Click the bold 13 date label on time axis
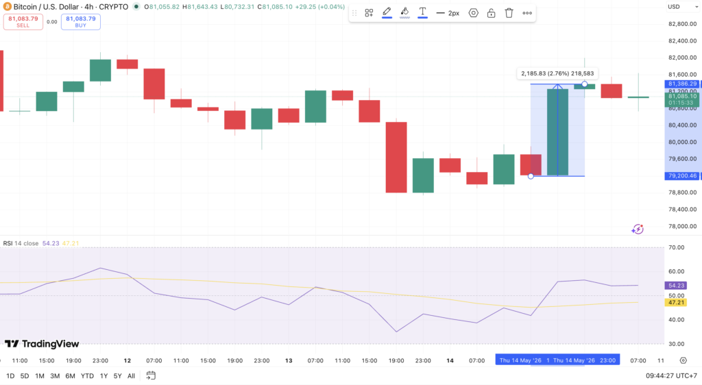Image resolution: width=702 pixels, height=385 pixels. [289, 360]
